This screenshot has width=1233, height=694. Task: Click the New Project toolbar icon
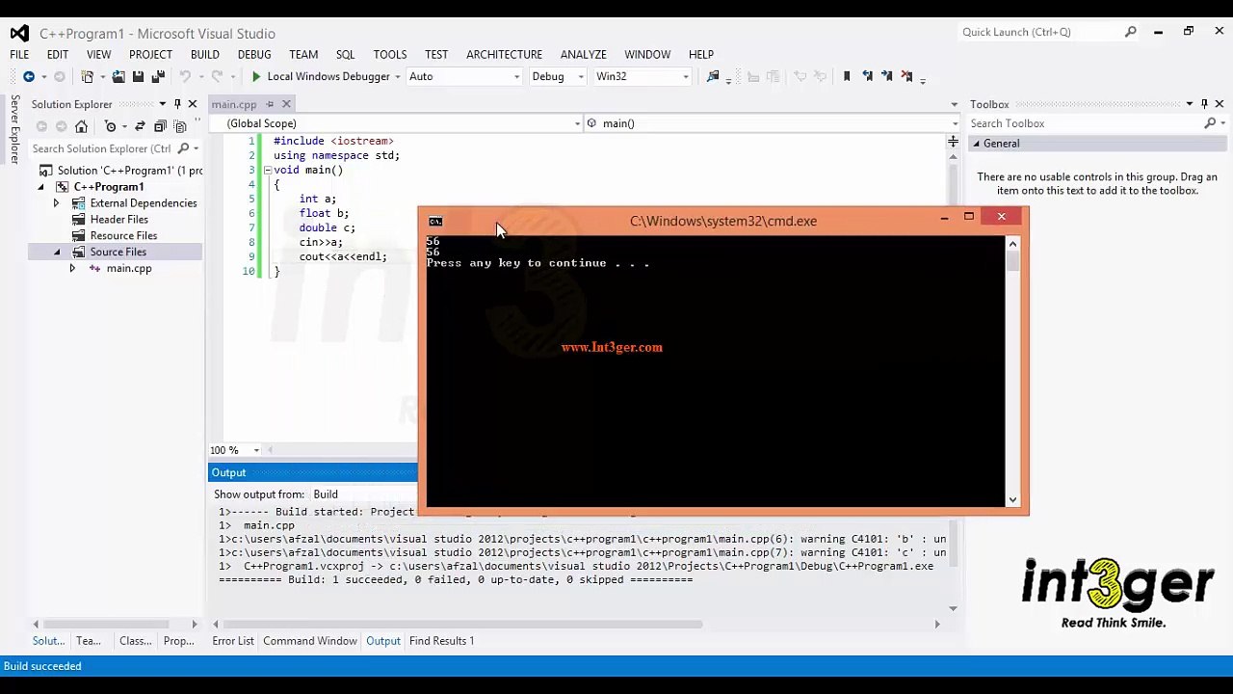coord(88,77)
